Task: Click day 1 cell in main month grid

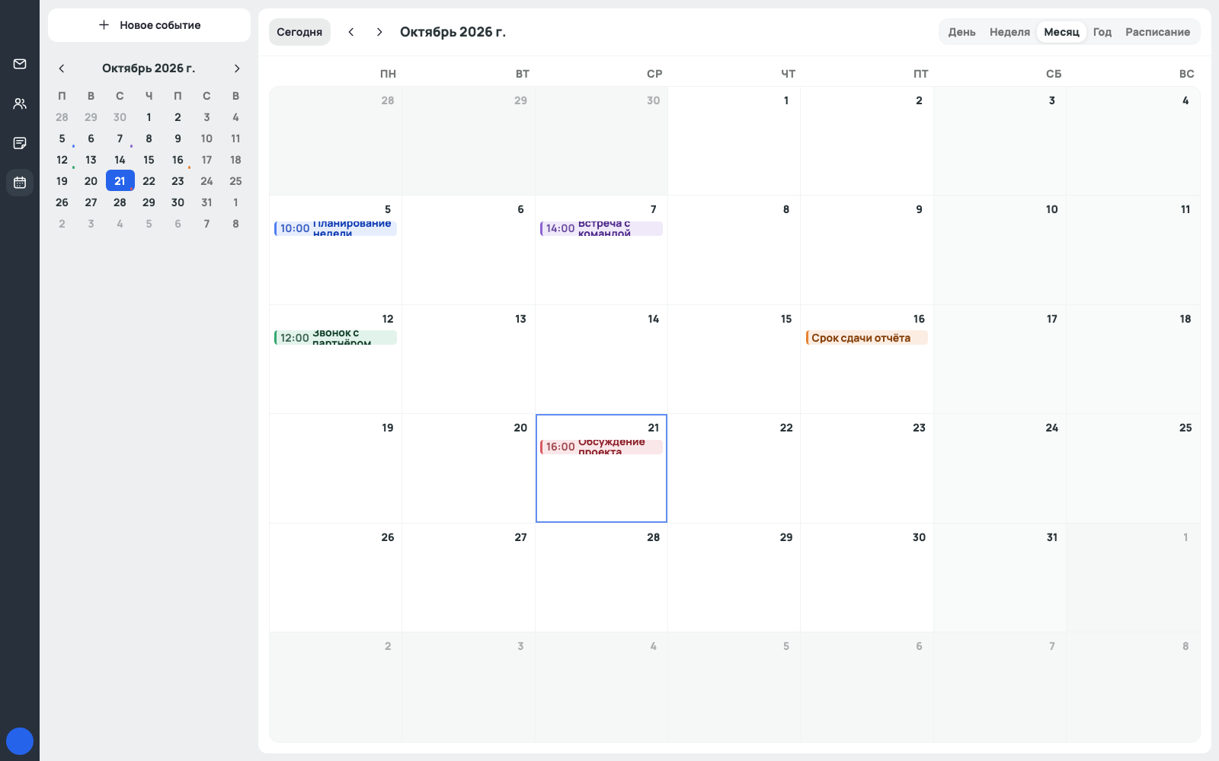Action: tap(734, 141)
